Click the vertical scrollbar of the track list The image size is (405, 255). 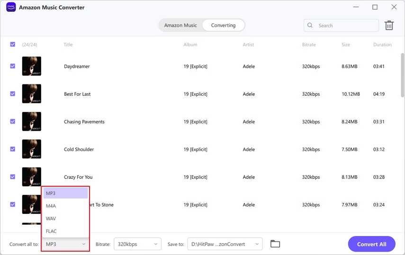pos(402,75)
